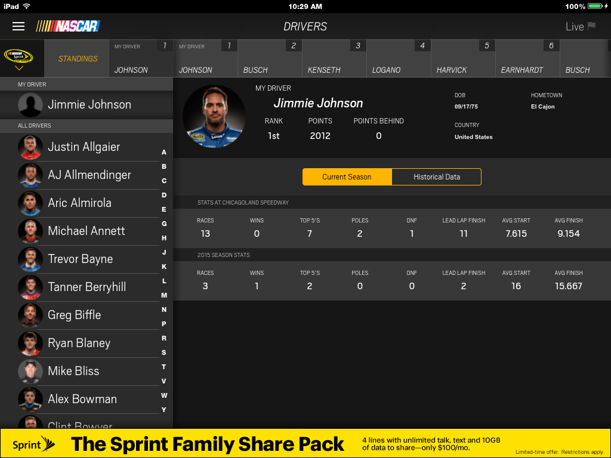Screen dimensions: 611x458
Task: Jump to letter E in index
Action: [x=164, y=209]
